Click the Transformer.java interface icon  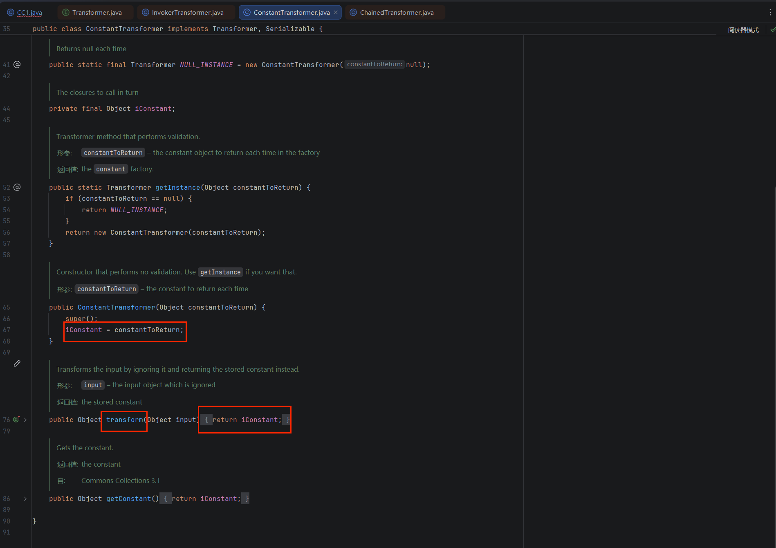[x=65, y=12]
